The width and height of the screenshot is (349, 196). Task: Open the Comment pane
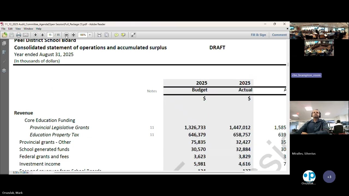(279, 35)
